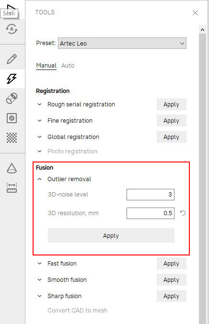209x324 pixels.
Task: Open the square Align sidebar icon
Action: [x=12, y=118]
